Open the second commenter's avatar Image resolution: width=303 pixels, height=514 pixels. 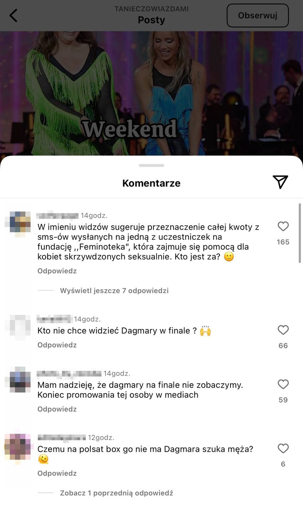click(x=17, y=328)
